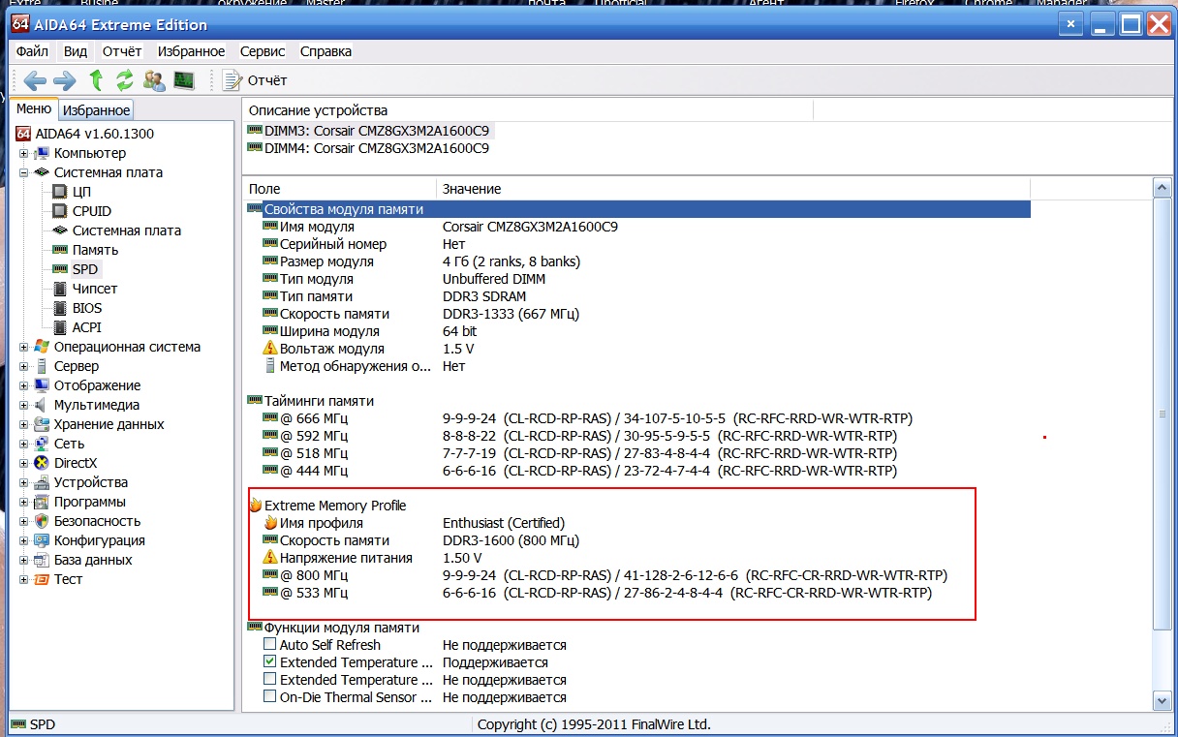Expand the Устройства tree node

click(x=24, y=482)
